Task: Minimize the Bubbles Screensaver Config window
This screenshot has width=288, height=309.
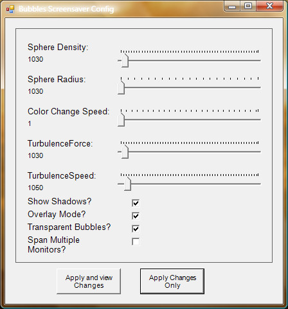Action: (232, 6)
